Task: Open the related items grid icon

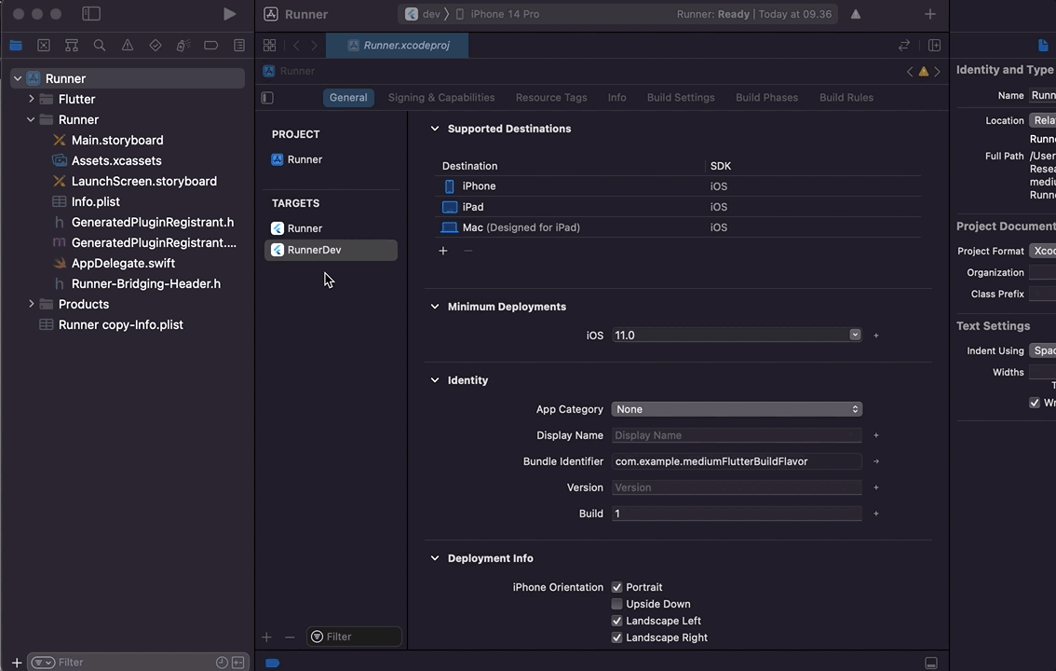Action: point(269,45)
